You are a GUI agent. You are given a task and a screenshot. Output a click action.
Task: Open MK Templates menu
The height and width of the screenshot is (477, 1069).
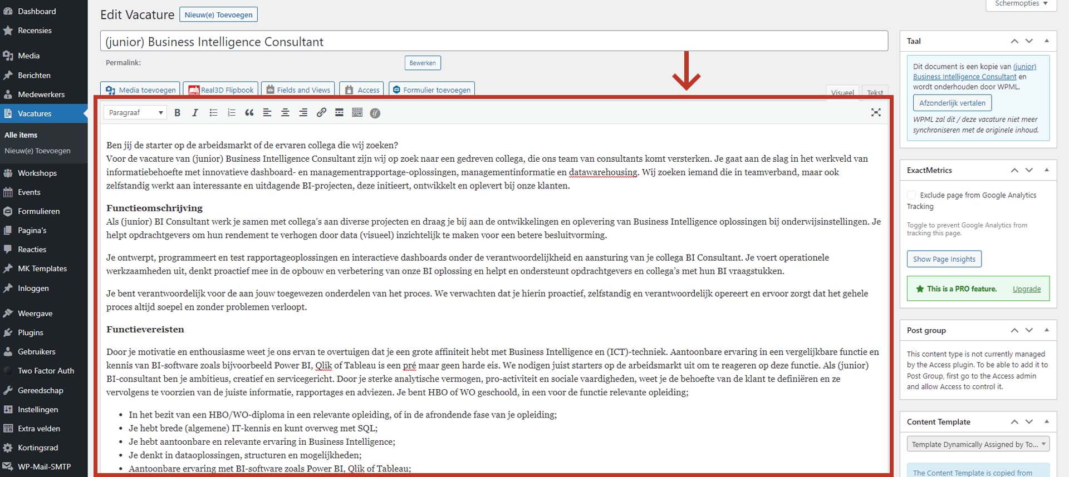click(43, 269)
